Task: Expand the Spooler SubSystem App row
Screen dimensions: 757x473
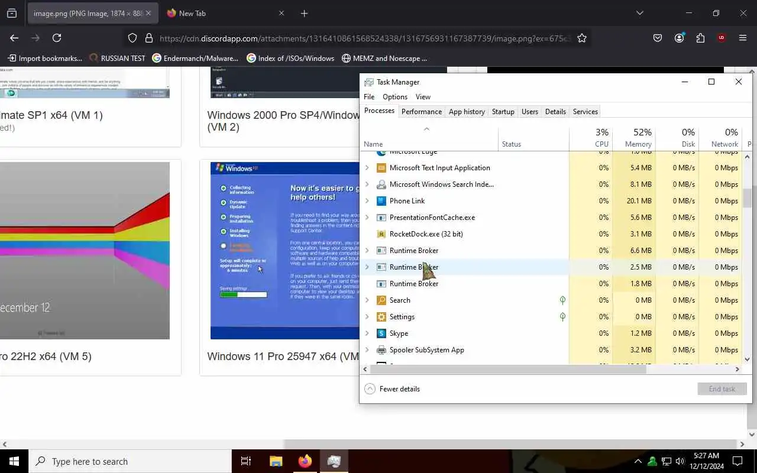Action: pyautogui.click(x=367, y=350)
